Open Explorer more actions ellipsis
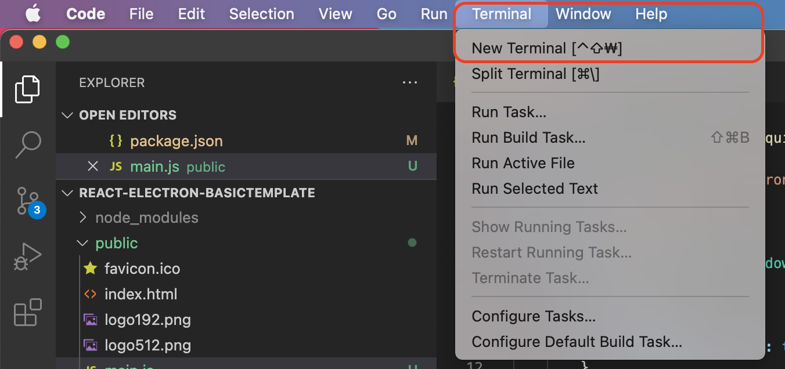The width and height of the screenshot is (785, 369). point(410,83)
